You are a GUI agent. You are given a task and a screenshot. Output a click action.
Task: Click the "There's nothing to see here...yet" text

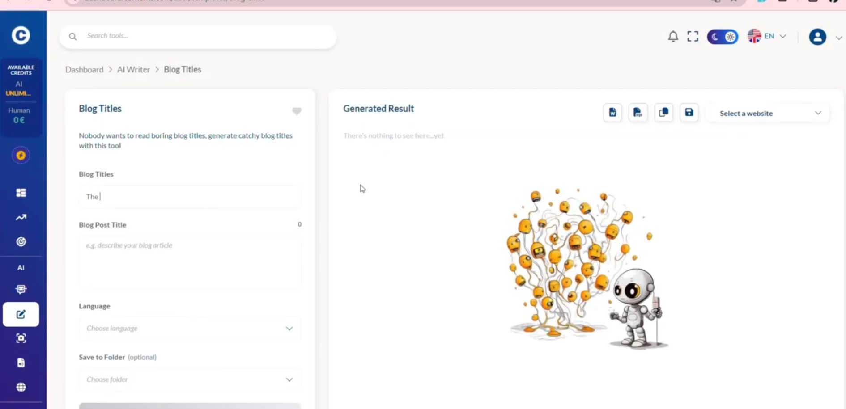click(394, 135)
